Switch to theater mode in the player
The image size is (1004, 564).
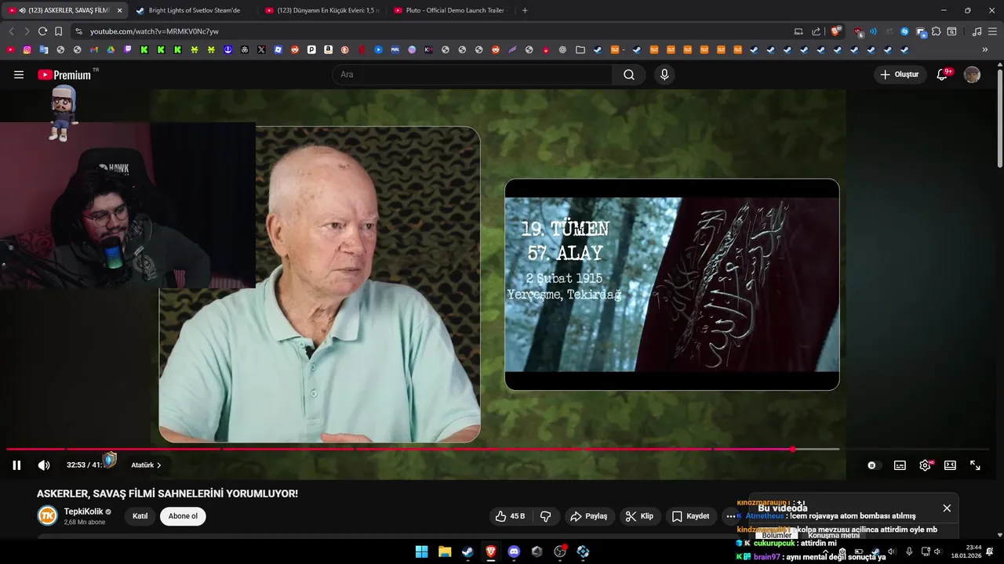coord(950,465)
